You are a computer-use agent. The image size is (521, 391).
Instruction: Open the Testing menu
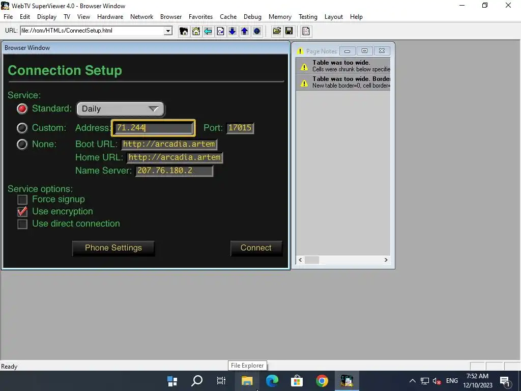[x=308, y=17]
